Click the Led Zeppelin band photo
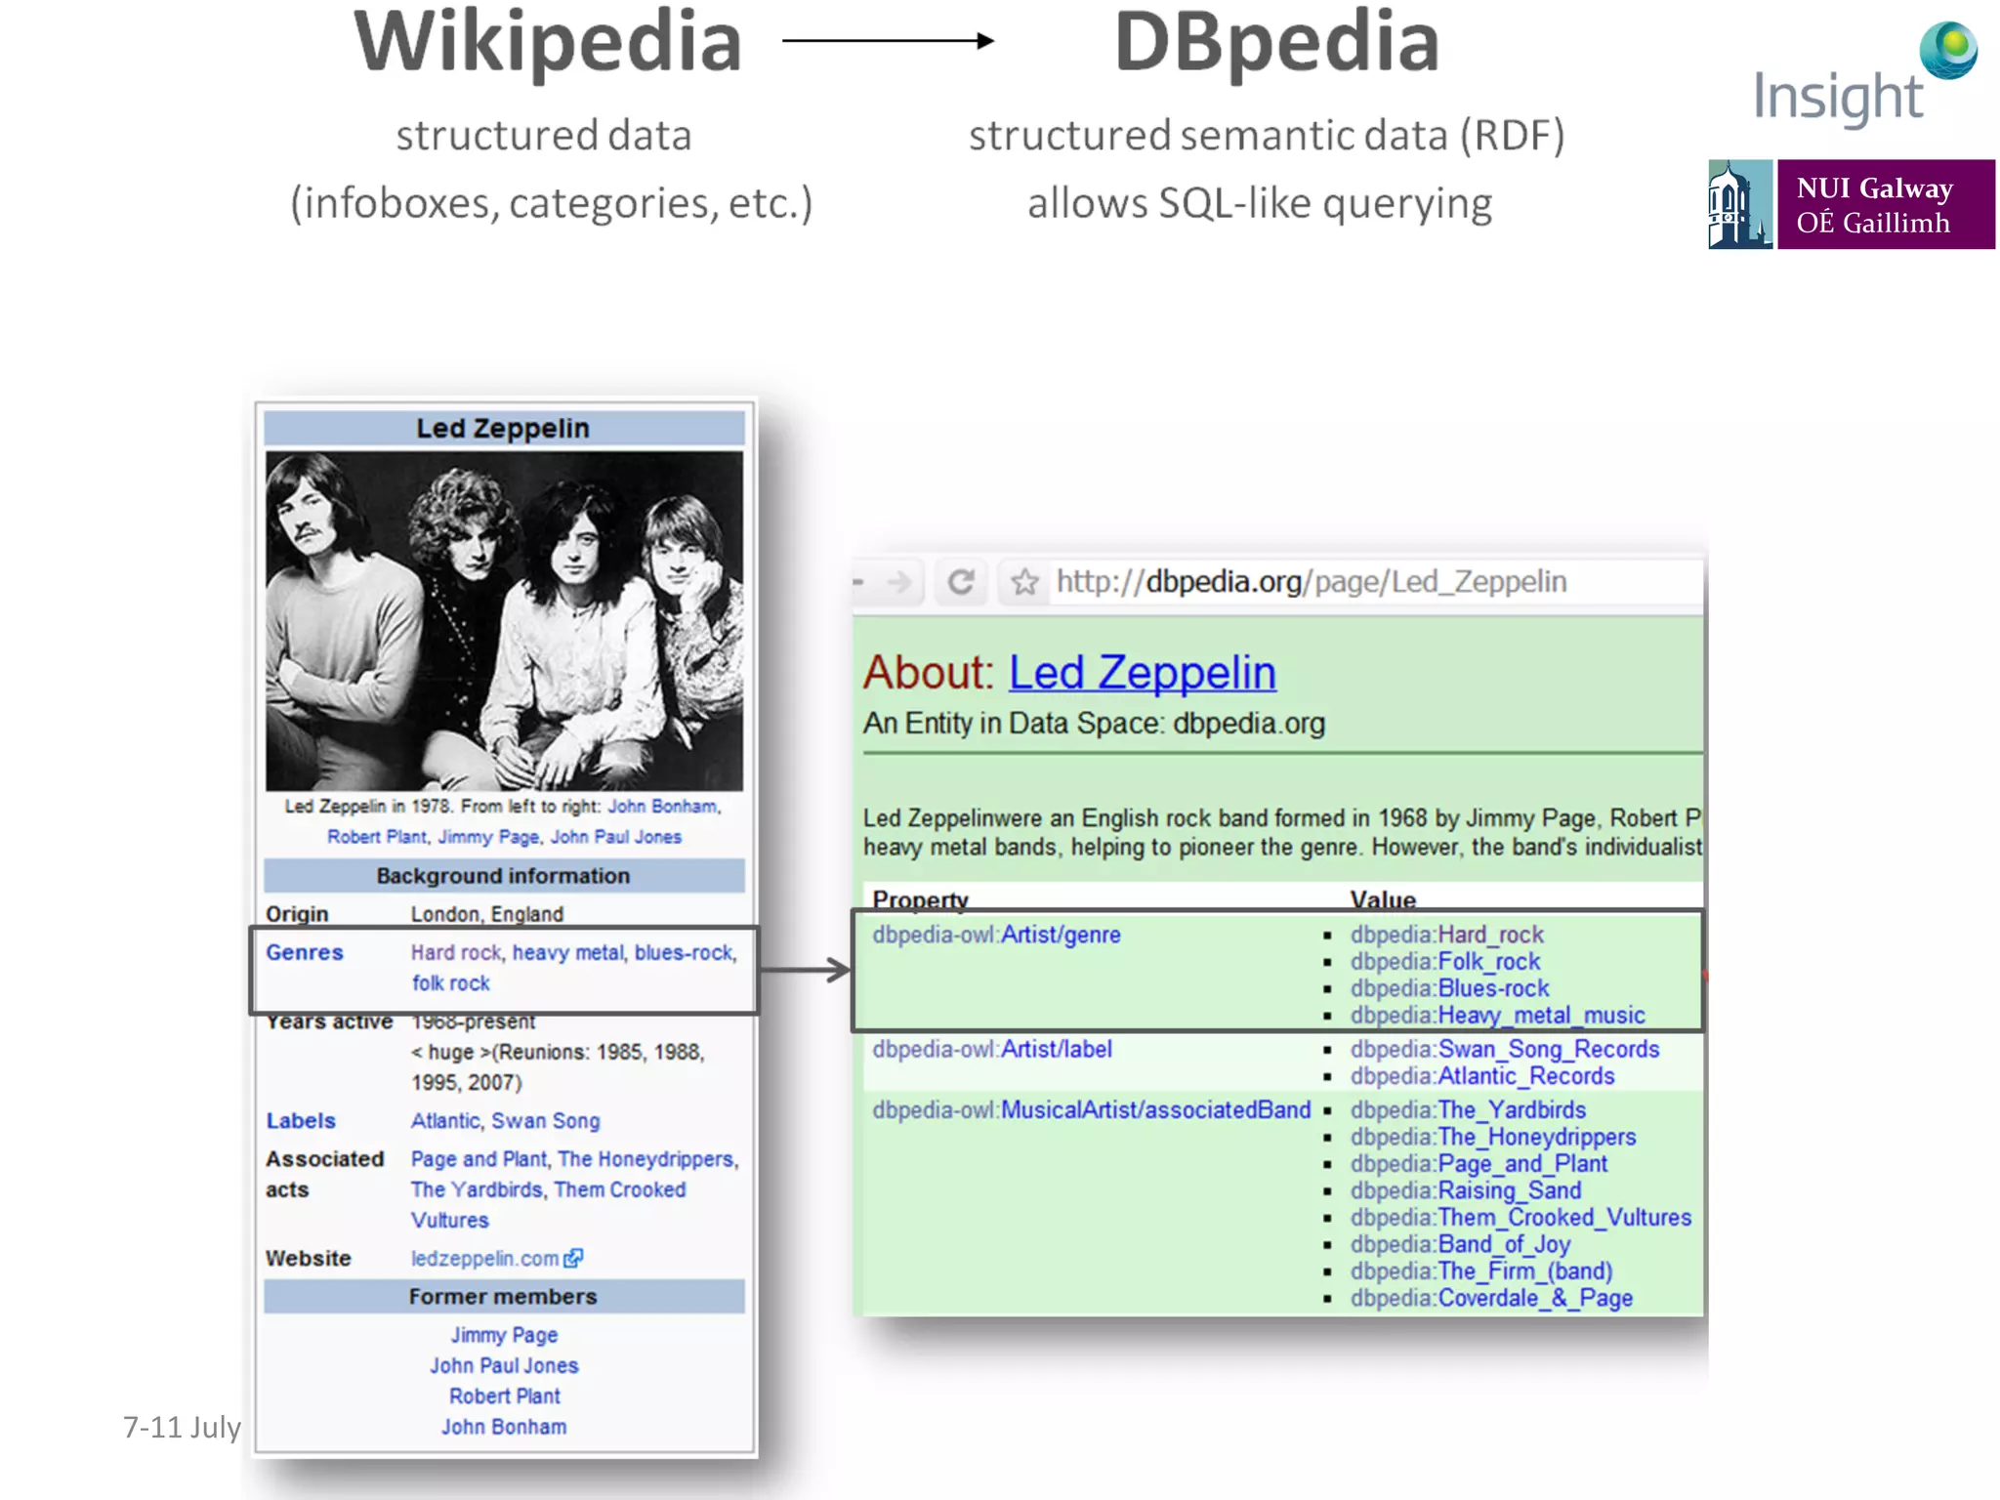The height and width of the screenshot is (1500, 2000). point(504,620)
